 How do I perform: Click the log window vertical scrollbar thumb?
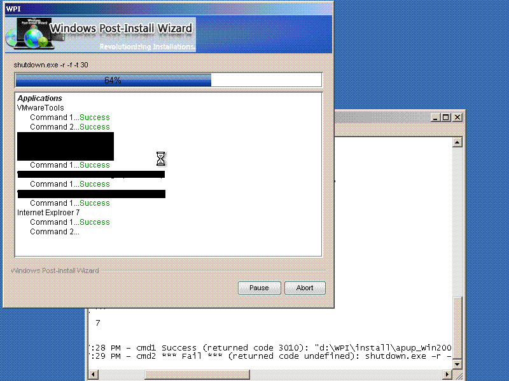pos(457,328)
